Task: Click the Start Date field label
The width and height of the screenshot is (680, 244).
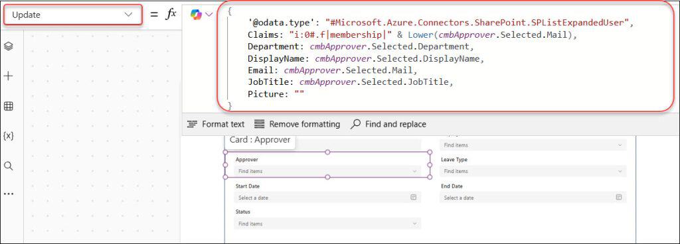Action: pos(248,186)
